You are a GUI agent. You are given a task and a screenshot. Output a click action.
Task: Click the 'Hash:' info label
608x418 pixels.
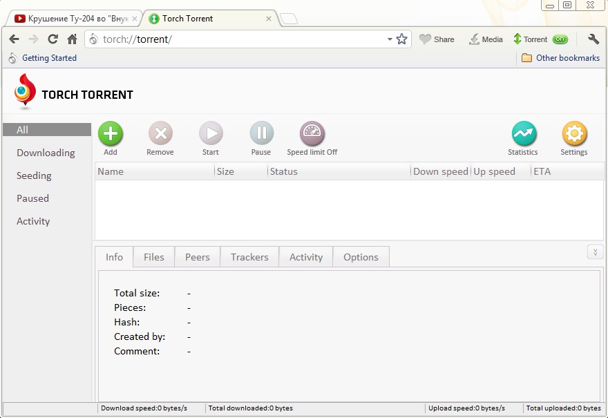pos(126,322)
